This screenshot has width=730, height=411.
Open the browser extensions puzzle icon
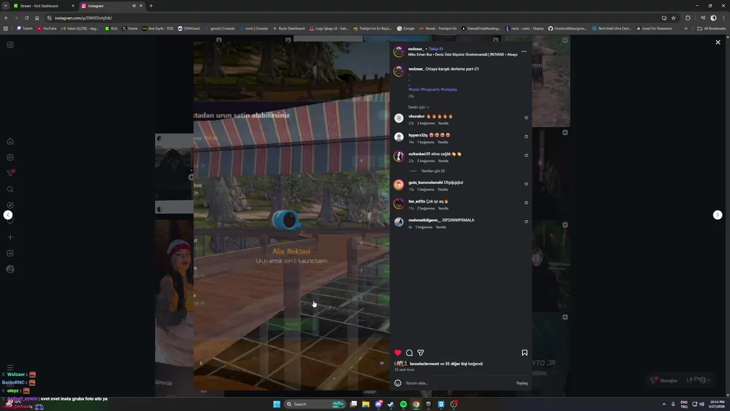tap(688, 18)
